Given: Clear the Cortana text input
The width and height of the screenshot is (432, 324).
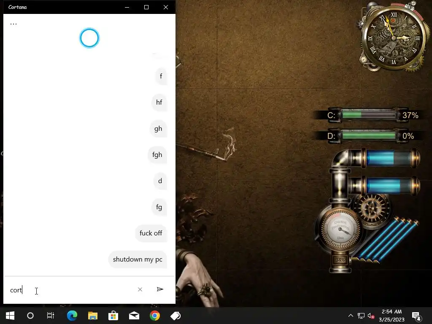Looking at the screenshot, I should pyautogui.click(x=140, y=289).
